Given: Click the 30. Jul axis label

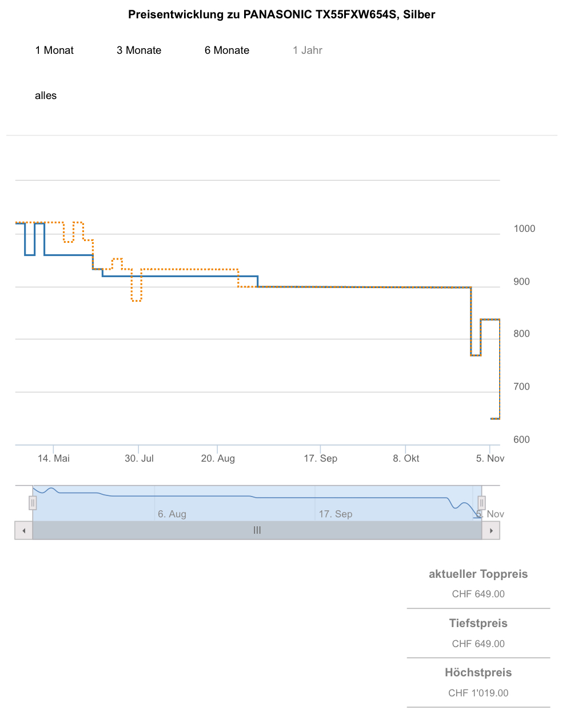Looking at the screenshot, I should pyautogui.click(x=139, y=458).
